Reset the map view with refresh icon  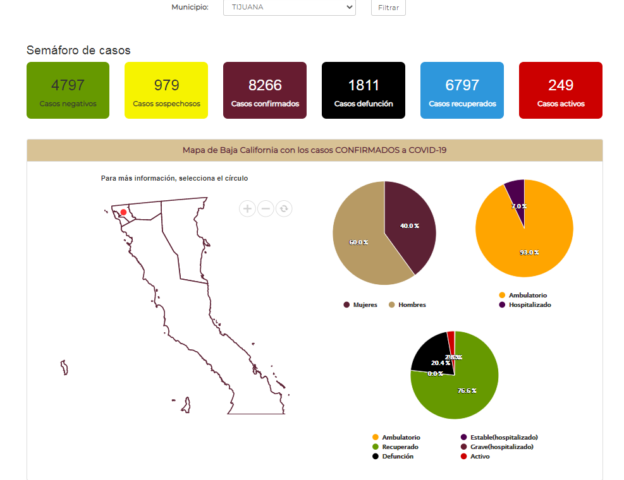[284, 208]
